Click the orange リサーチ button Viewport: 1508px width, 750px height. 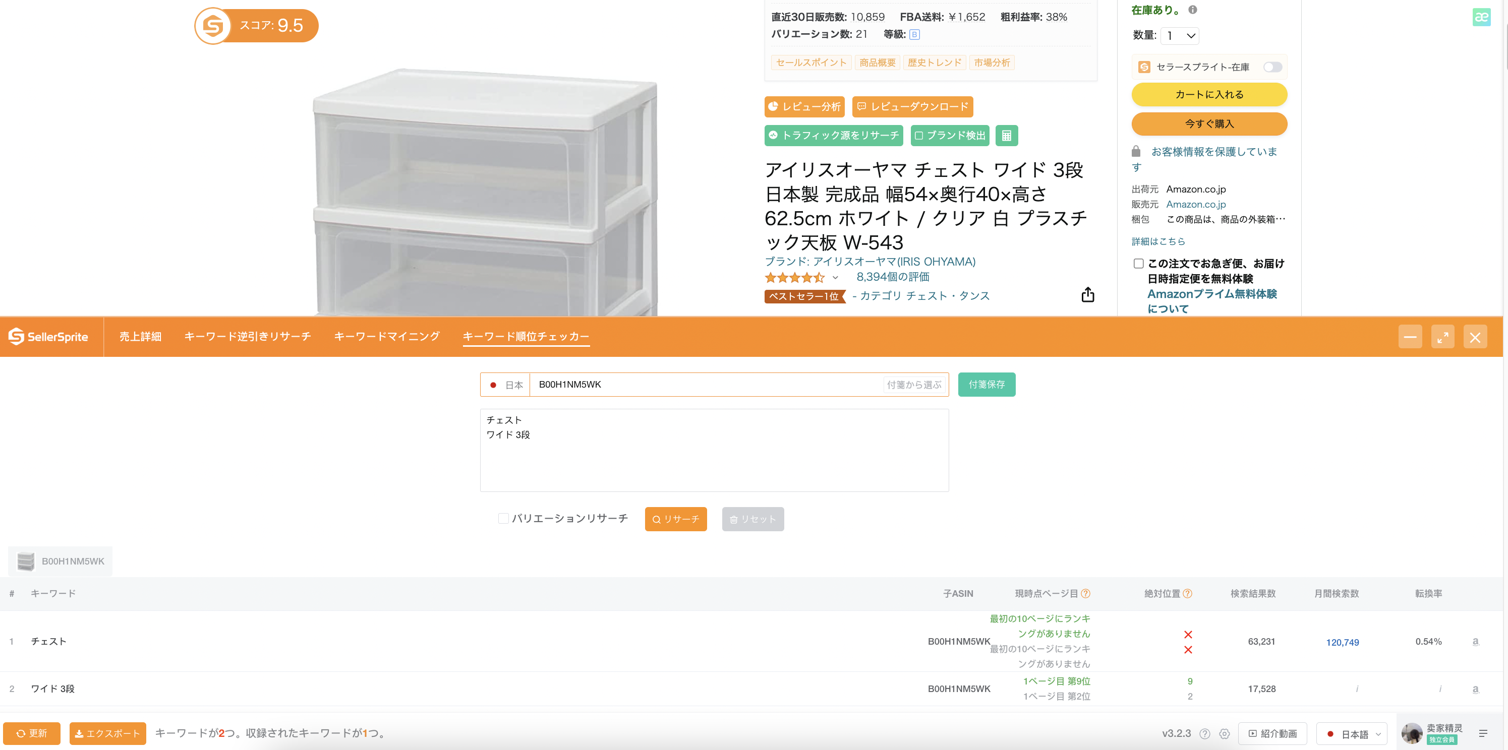click(675, 519)
